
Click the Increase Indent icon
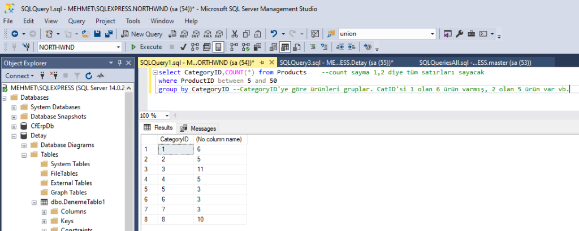click(352, 47)
